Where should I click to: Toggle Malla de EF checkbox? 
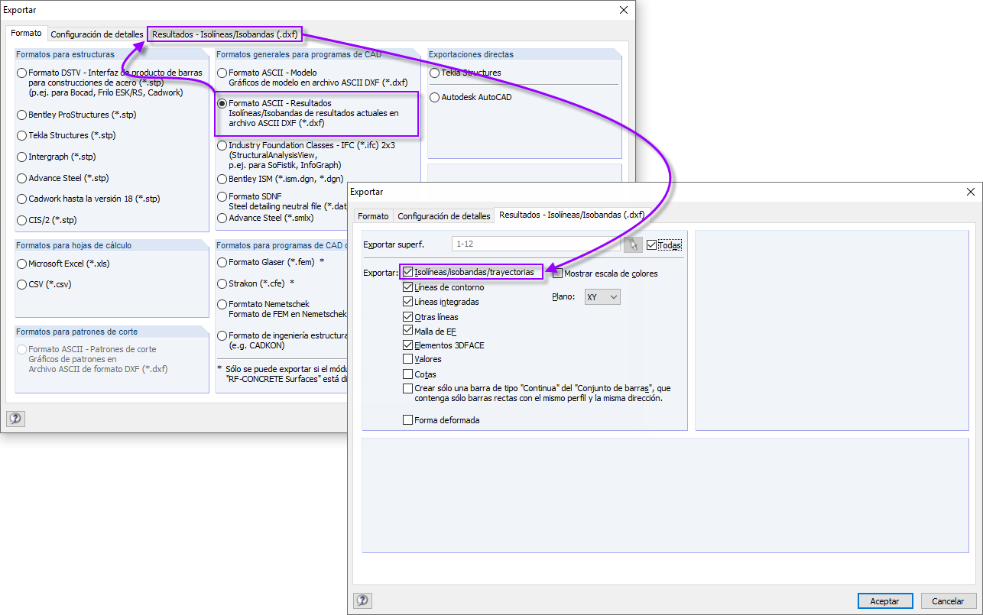pos(408,331)
